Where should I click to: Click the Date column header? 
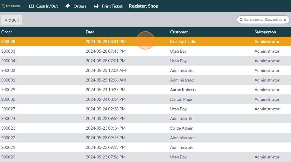coord(90,32)
